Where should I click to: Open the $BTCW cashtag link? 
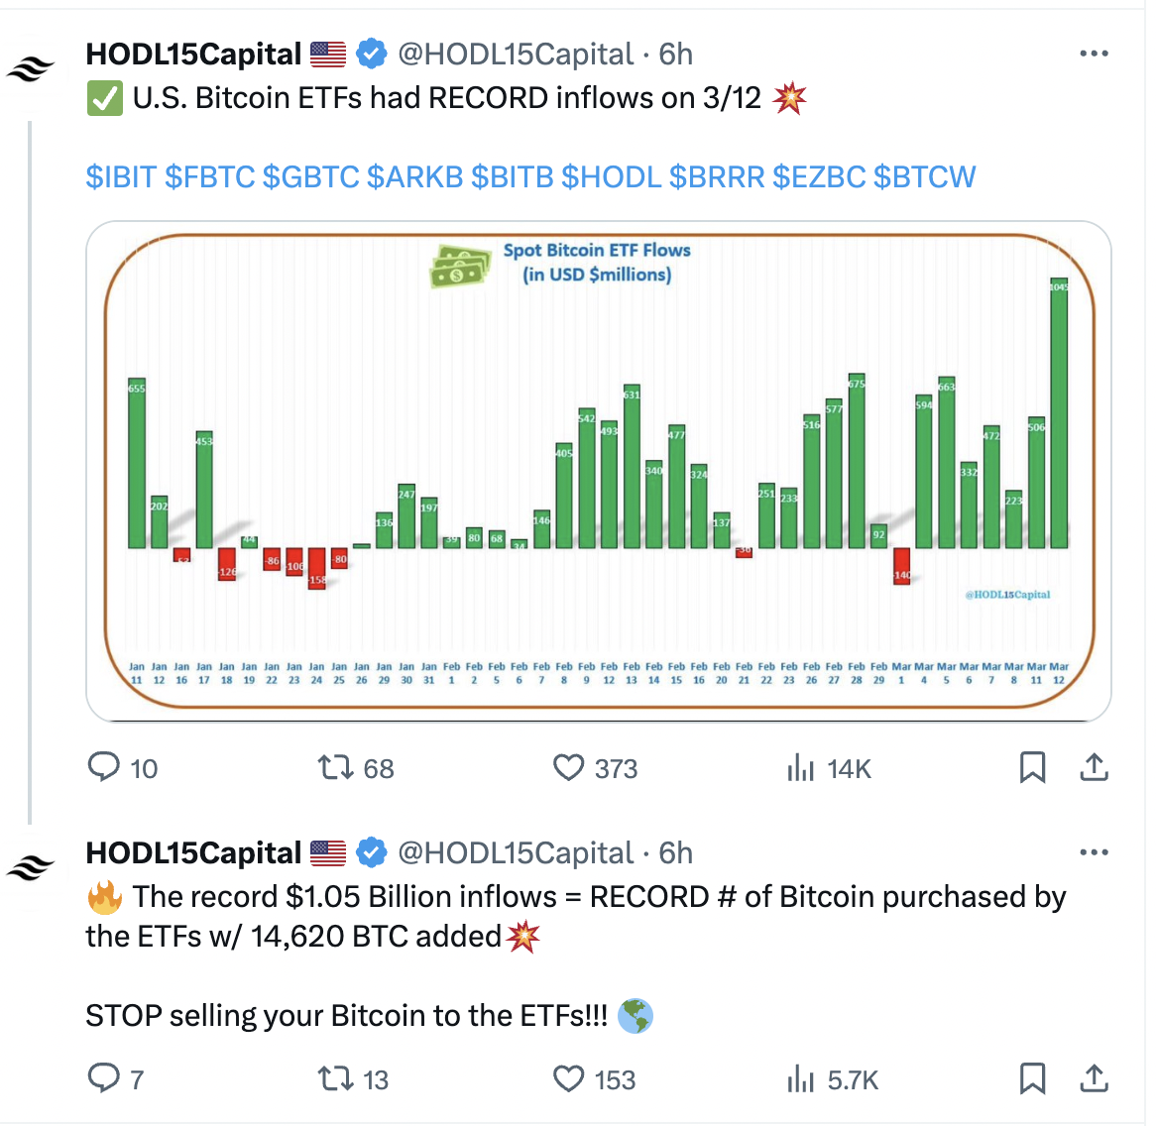(925, 176)
